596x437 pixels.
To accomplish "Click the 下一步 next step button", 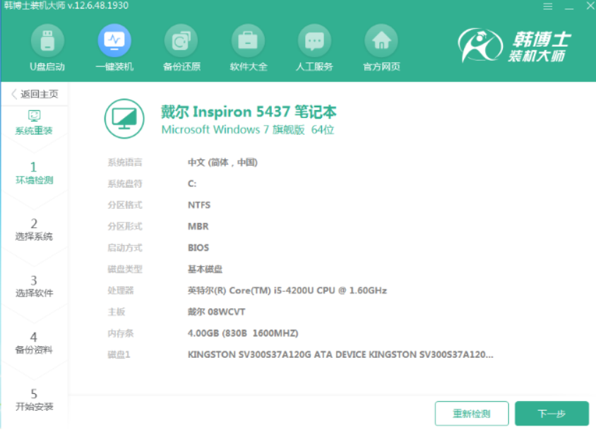I will [551, 414].
